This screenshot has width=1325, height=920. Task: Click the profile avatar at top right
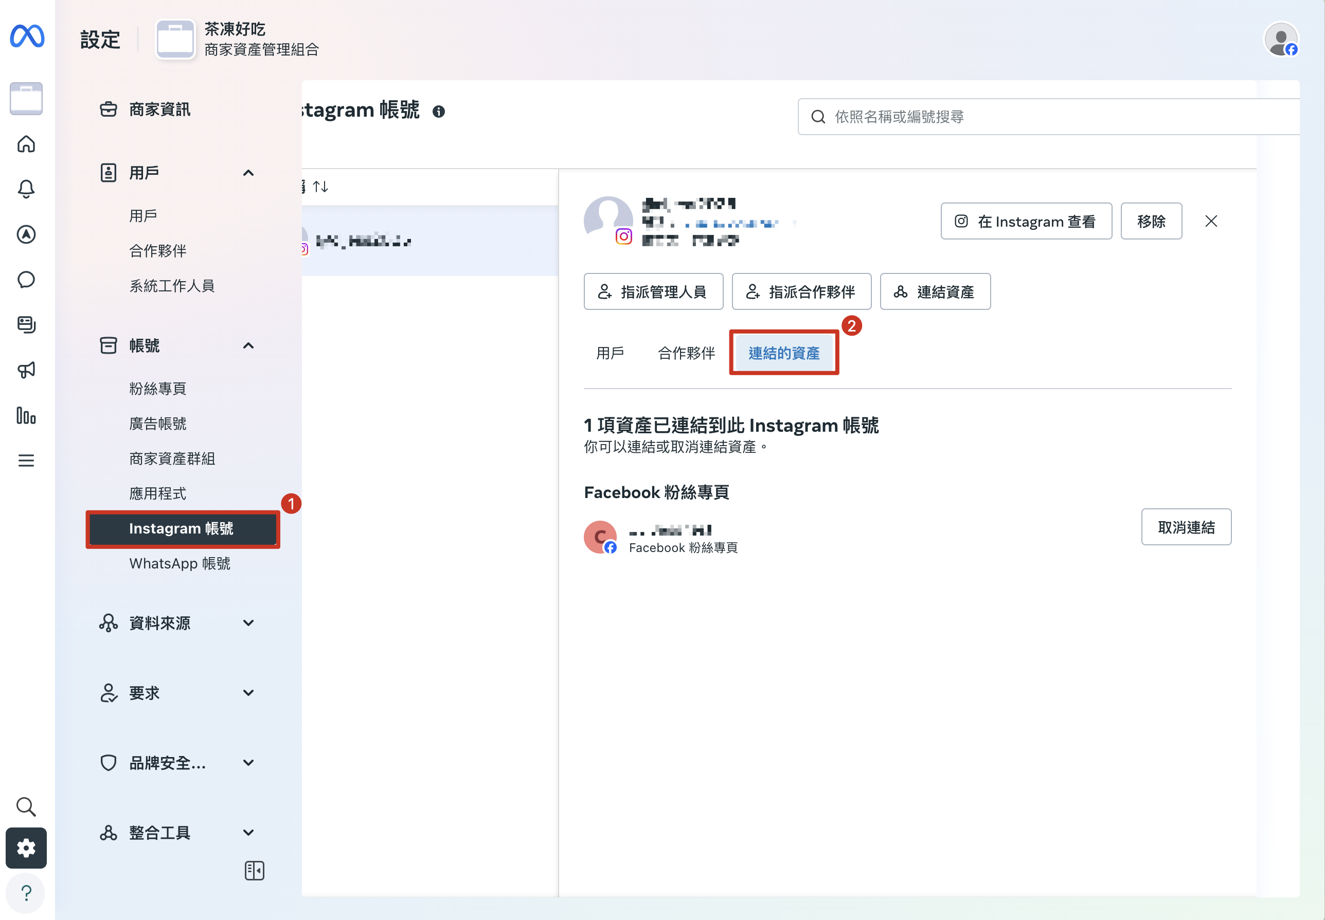click(x=1281, y=39)
